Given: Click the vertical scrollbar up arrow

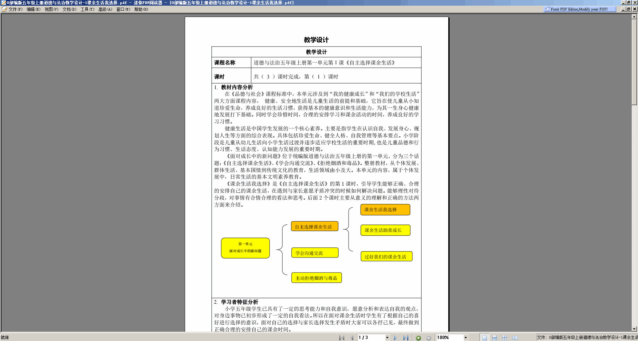Looking at the screenshot, I should tap(634, 16).
